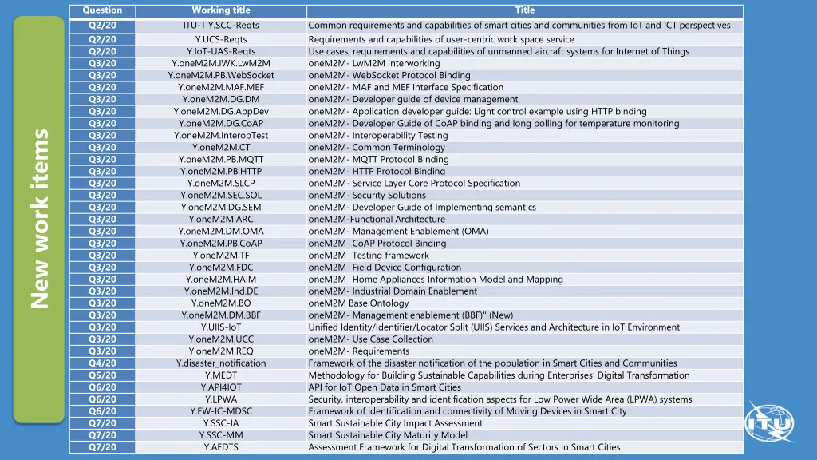Click the title "Smart Sustainable City Maturity Model"
The image size is (817, 460).
coord(388,435)
